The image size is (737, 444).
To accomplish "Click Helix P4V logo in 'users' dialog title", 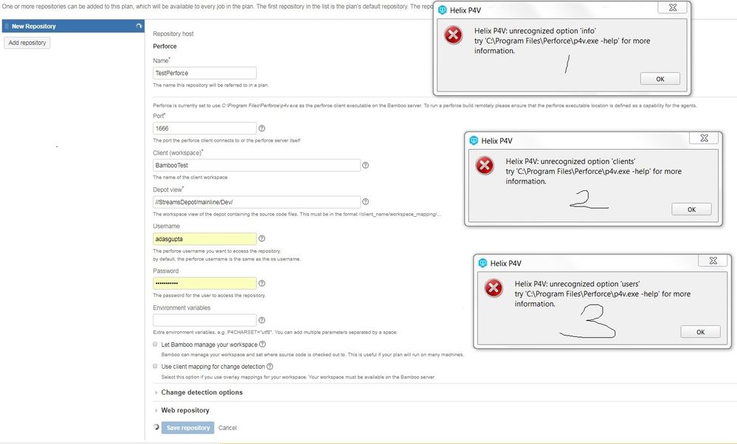I will [x=482, y=263].
